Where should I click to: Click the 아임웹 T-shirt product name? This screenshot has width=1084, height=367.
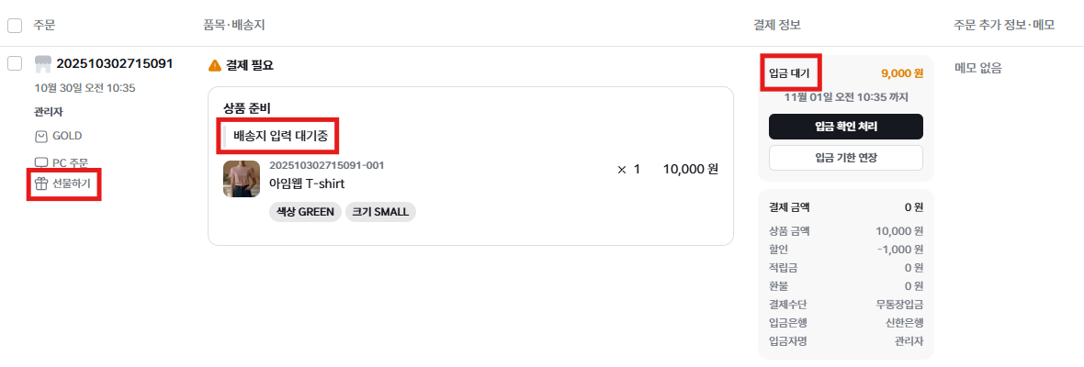point(307,183)
